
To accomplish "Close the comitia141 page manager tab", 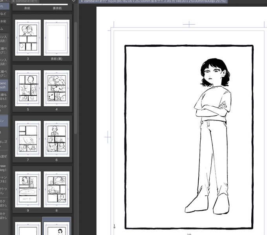I will [x=13, y=1].
